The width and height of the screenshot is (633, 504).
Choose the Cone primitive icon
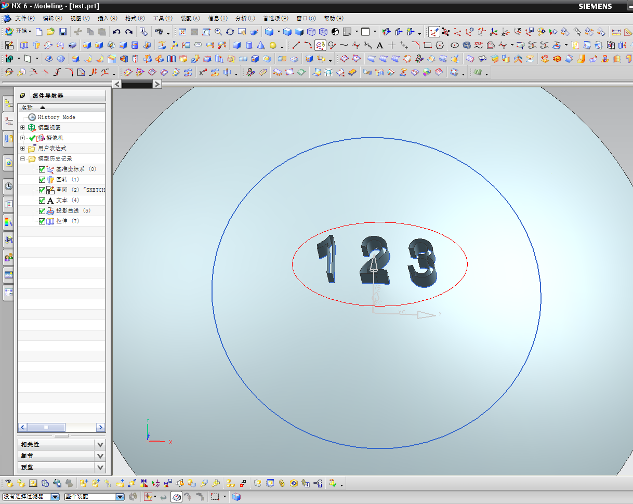261,45
